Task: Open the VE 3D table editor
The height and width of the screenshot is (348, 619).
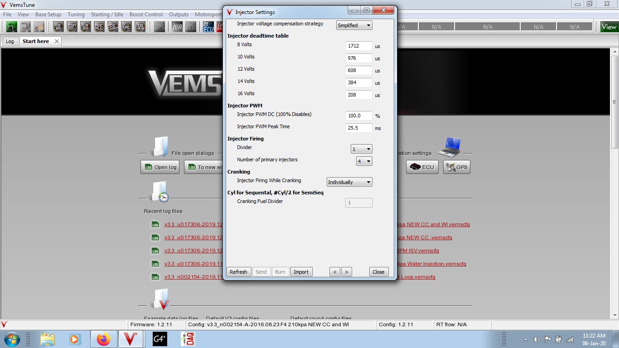Action: 58,27
